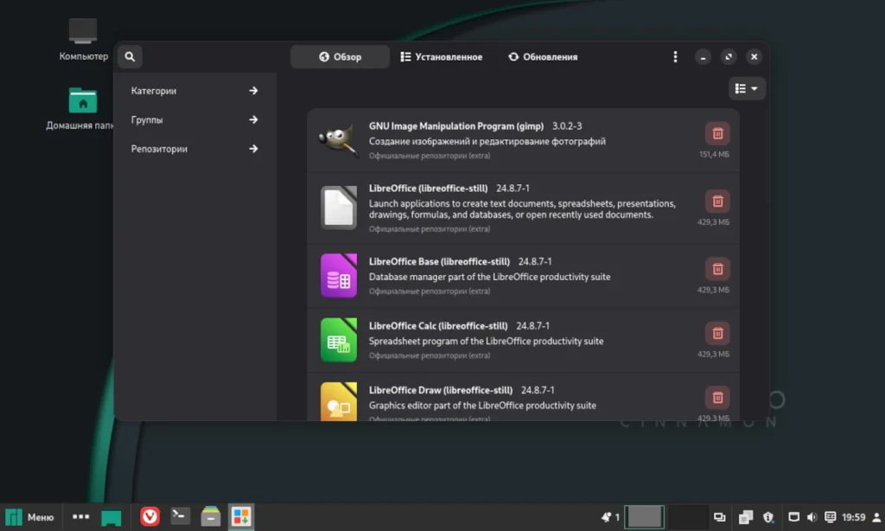The image size is (885, 531).
Task: Click the software manager icon in the taskbar
Action: 241,516
